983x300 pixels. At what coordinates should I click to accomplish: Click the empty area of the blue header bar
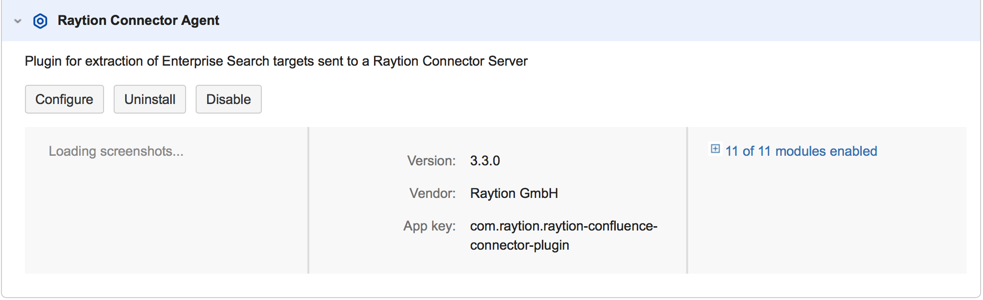(575, 21)
